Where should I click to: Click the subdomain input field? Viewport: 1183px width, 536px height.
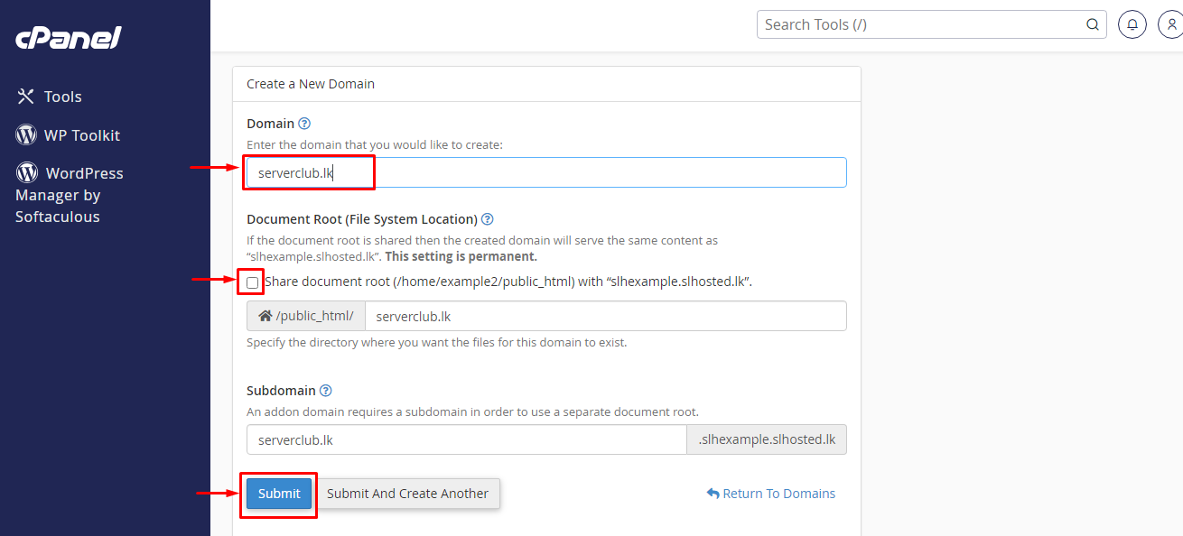(466, 439)
